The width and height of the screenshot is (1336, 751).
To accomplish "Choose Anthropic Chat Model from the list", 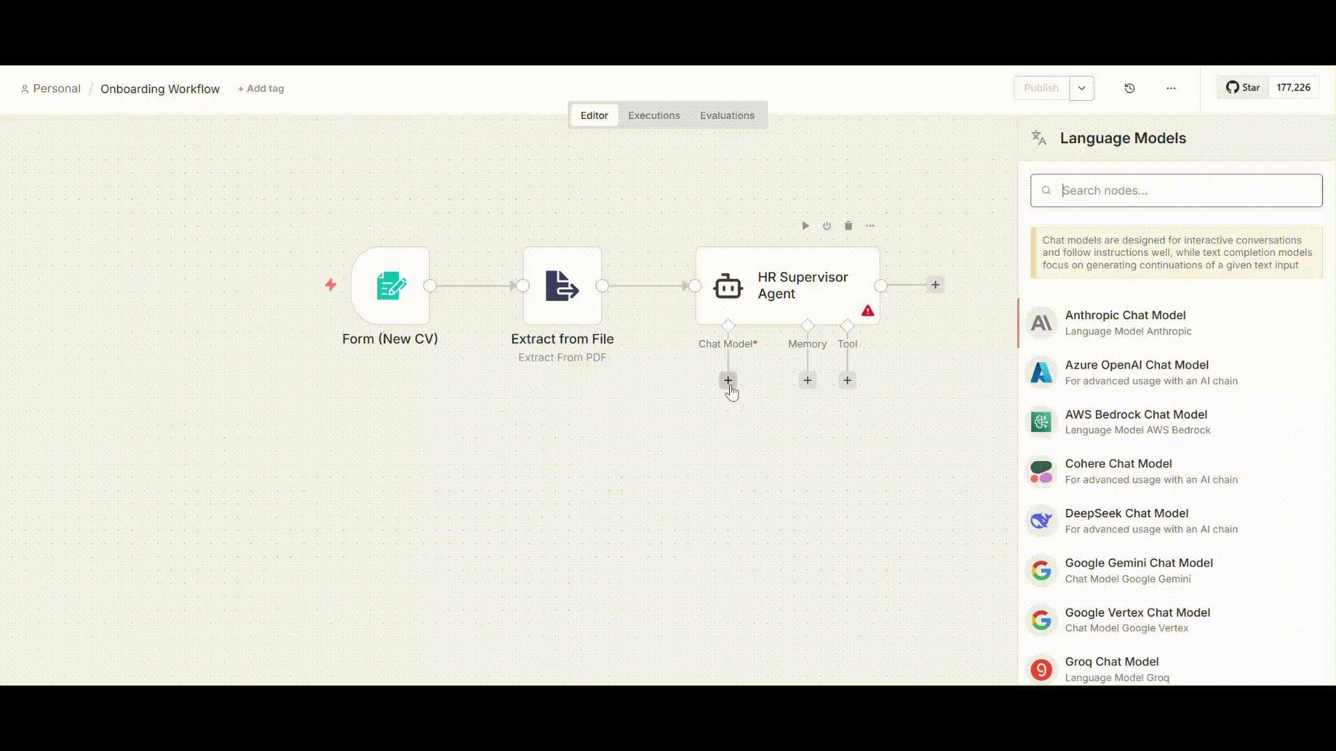I will pos(1125,323).
